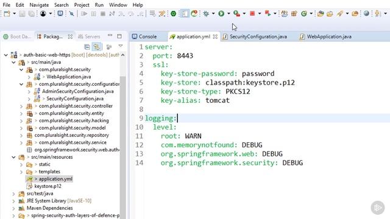Open the Help menu
Image resolution: width=390 pixels, height=219 pixels.
[x=138, y=5]
